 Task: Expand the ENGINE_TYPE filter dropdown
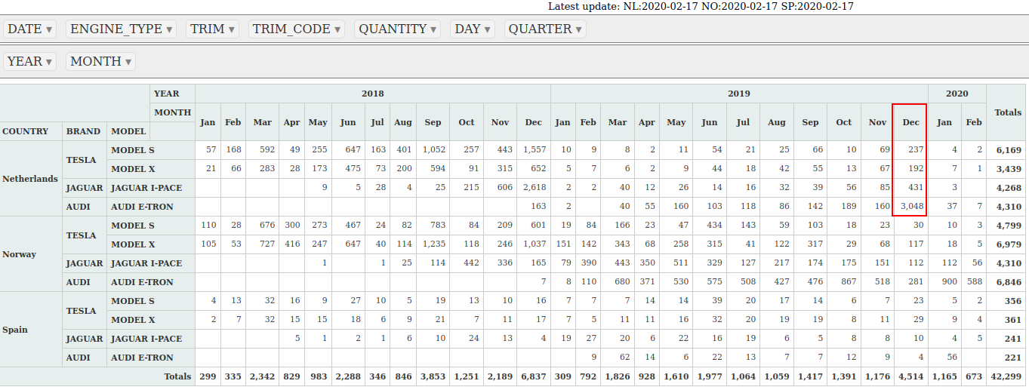coord(169,29)
